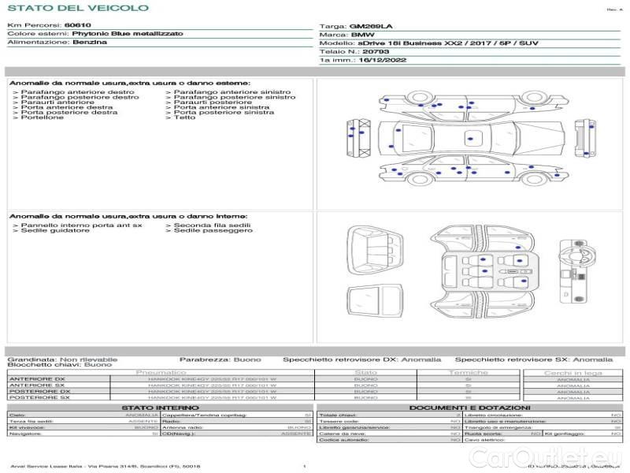Click the 'Catene da neve' row
The width and height of the screenshot is (630, 473).
[x=389, y=434]
